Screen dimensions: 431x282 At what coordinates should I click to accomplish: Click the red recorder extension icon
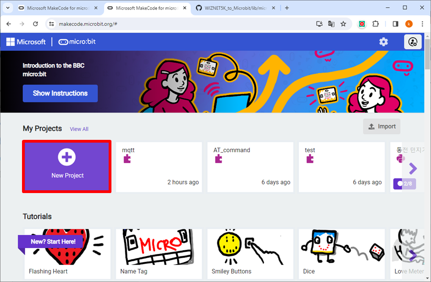click(x=362, y=24)
